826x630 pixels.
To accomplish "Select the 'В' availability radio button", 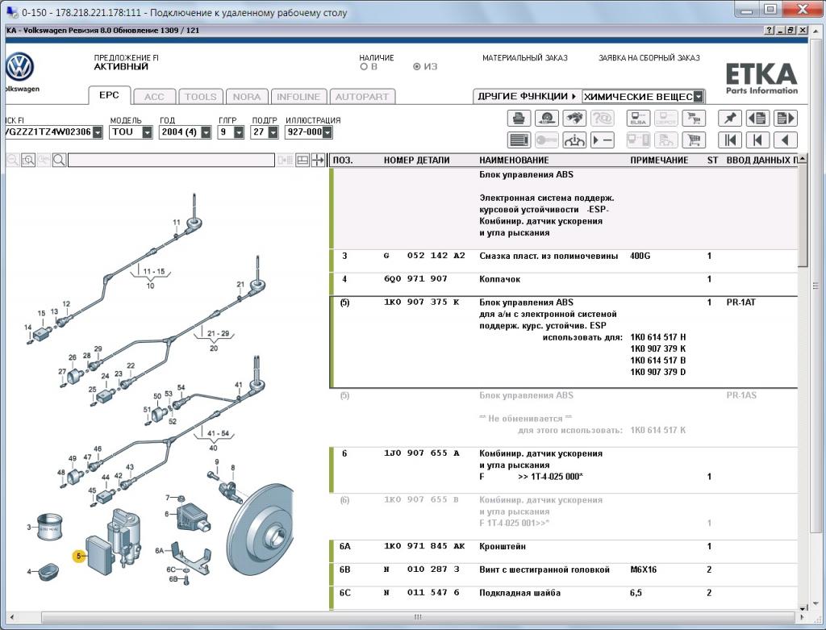I will [x=364, y=67].
